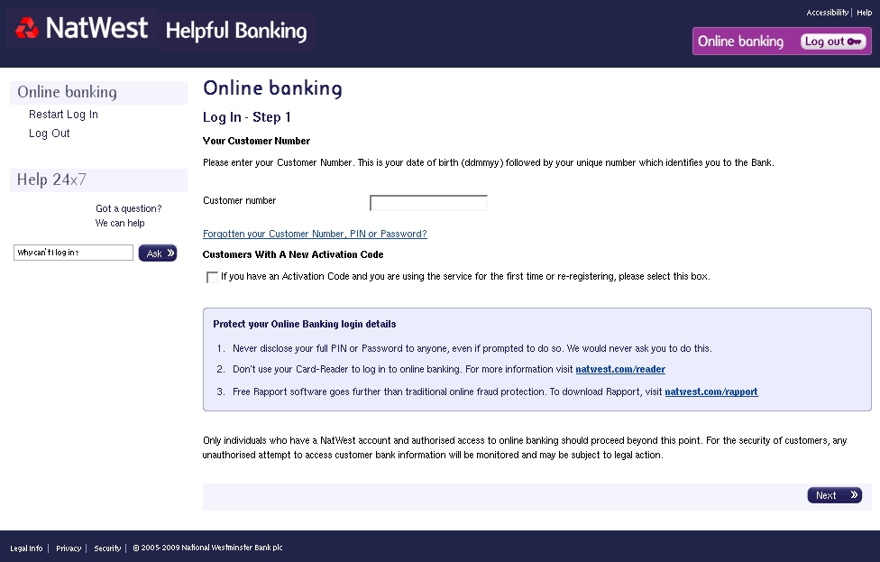The height and width of the screenshot is (562, 880).
Task: Open the Security footer link
Action: coord(107,548)
